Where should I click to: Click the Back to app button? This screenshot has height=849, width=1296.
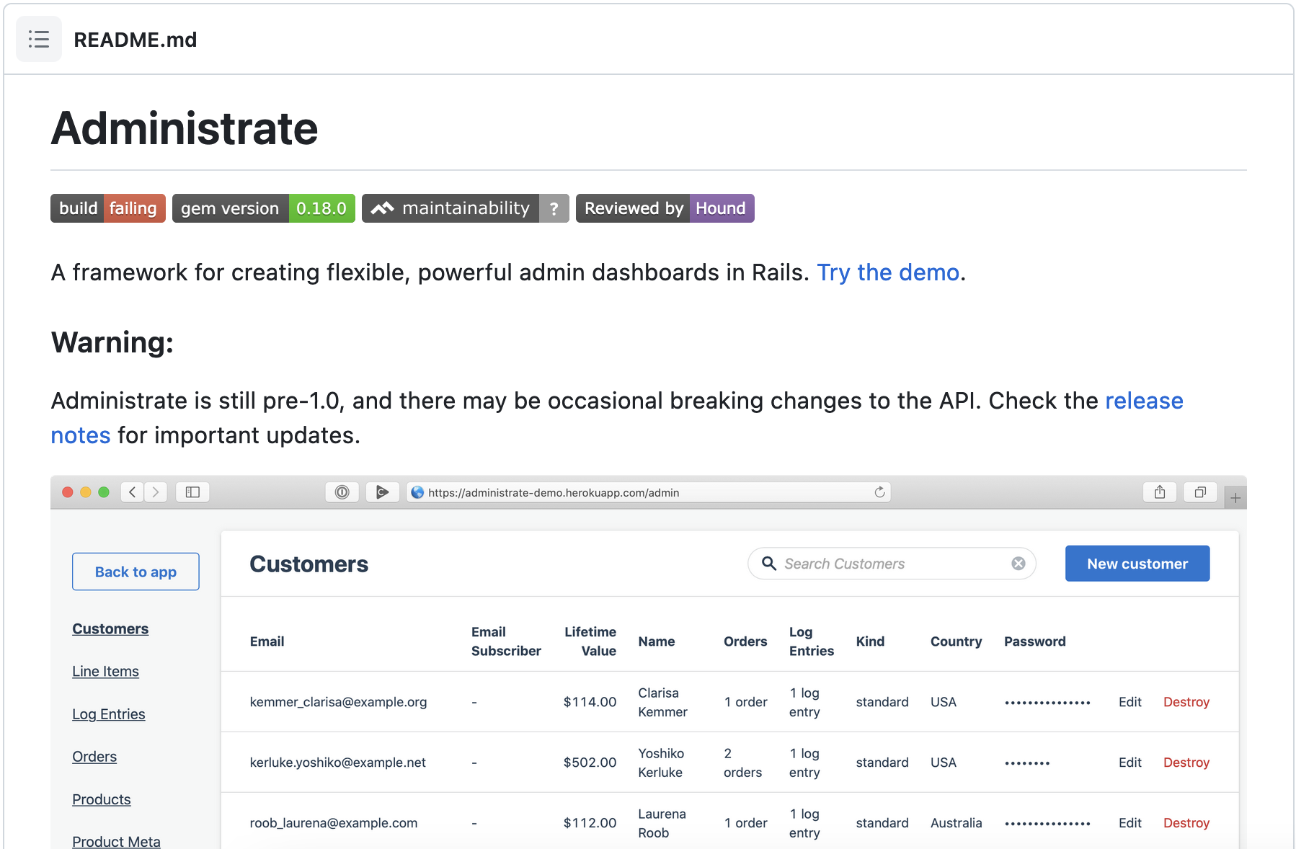(136, 572)
